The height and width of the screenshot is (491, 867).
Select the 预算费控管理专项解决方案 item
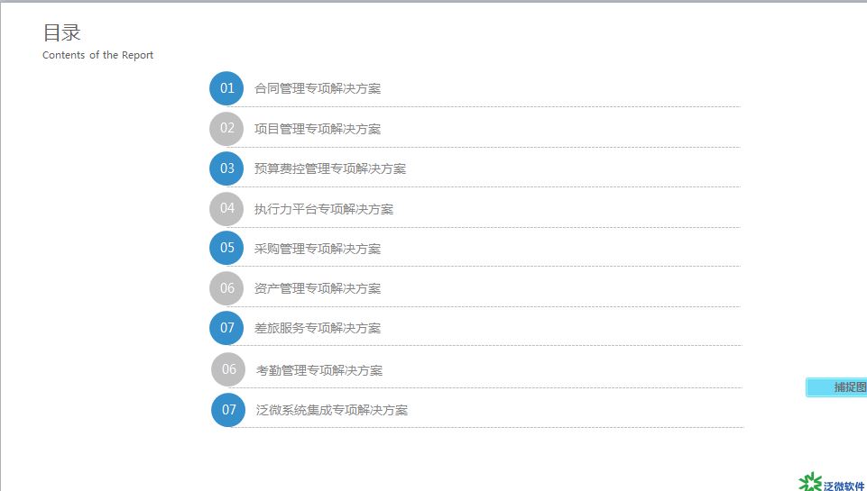(330, 168)
